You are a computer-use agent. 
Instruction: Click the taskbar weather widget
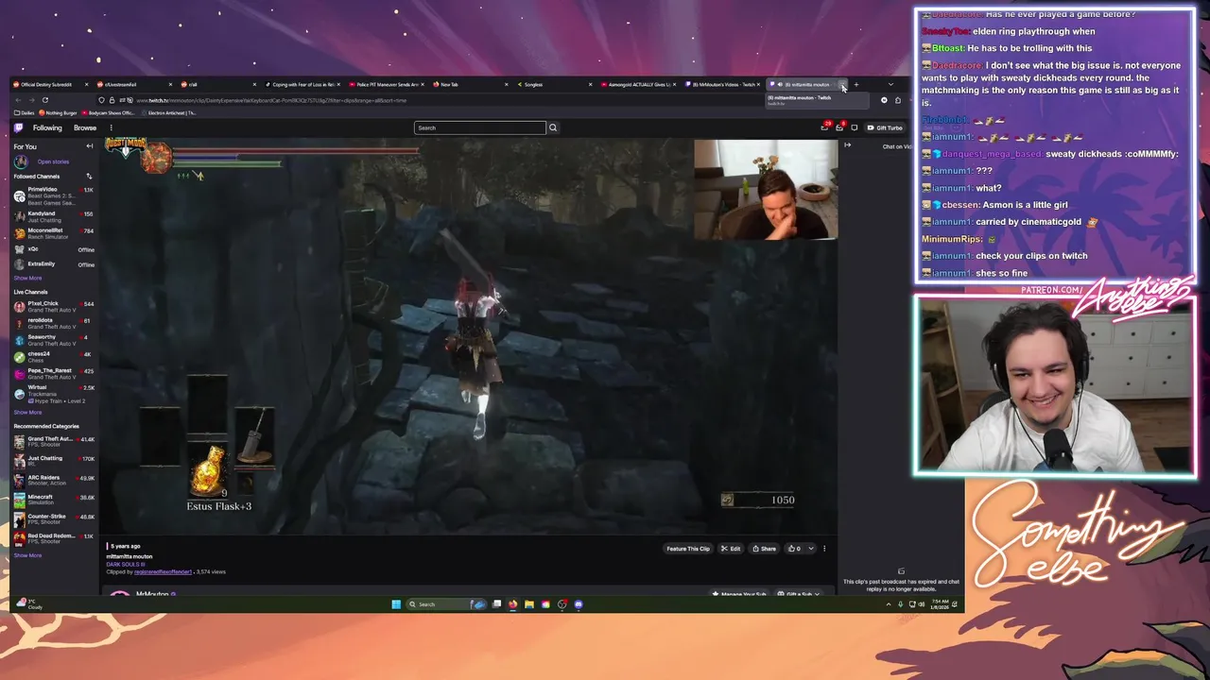click(28, 604)
